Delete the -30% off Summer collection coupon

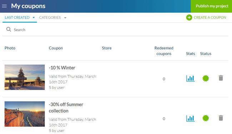click(x=221, y=118)
